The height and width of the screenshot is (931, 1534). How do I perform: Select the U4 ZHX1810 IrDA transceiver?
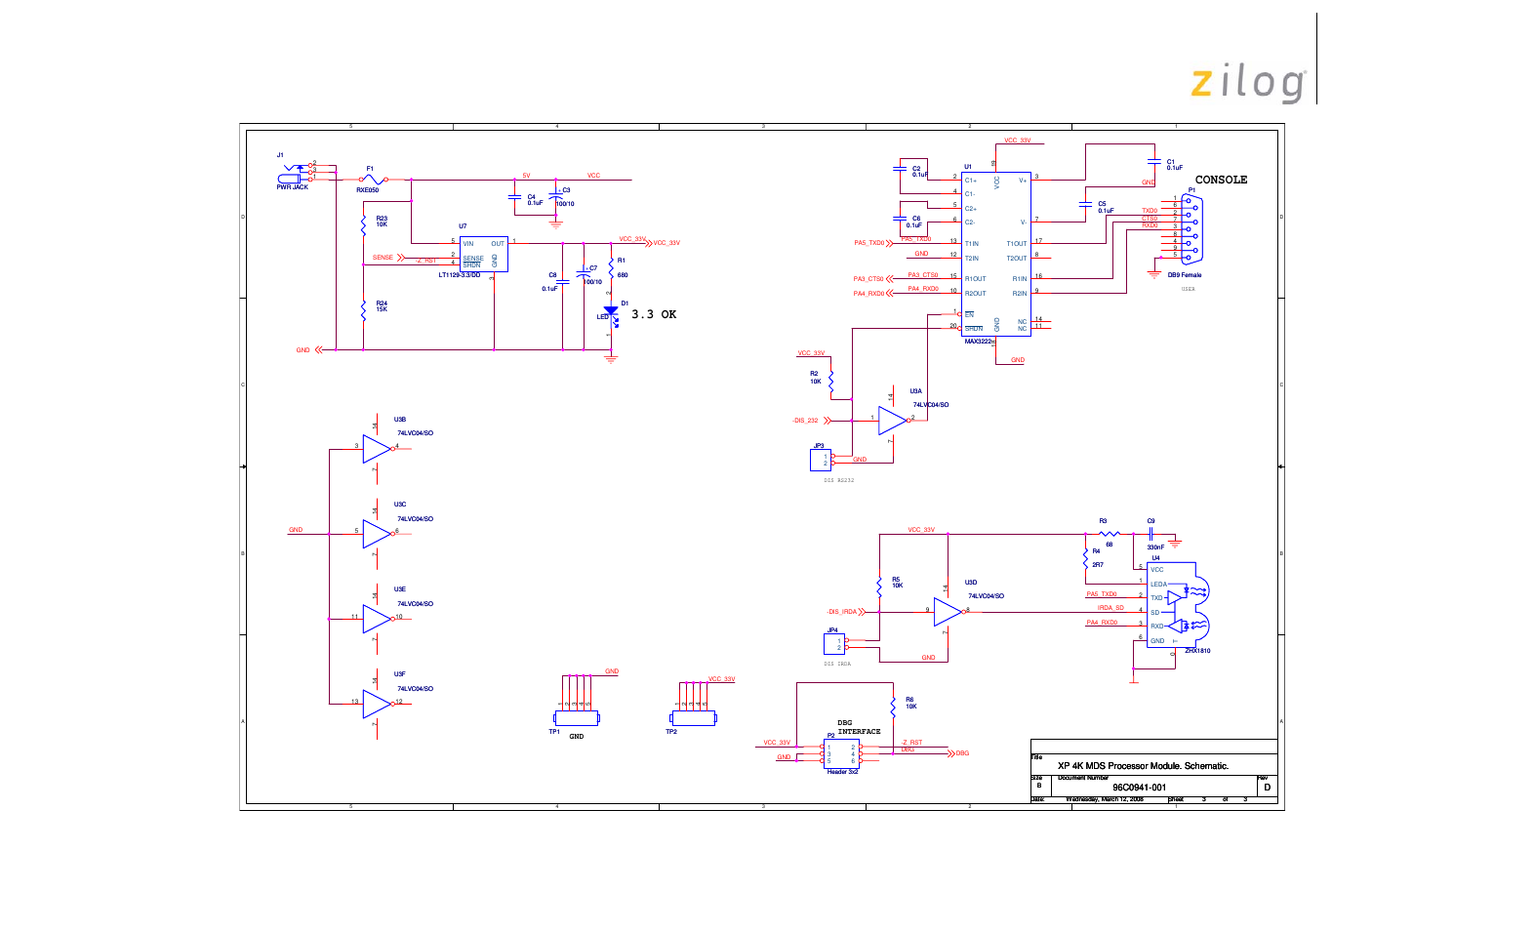(x=1178, y=604)
